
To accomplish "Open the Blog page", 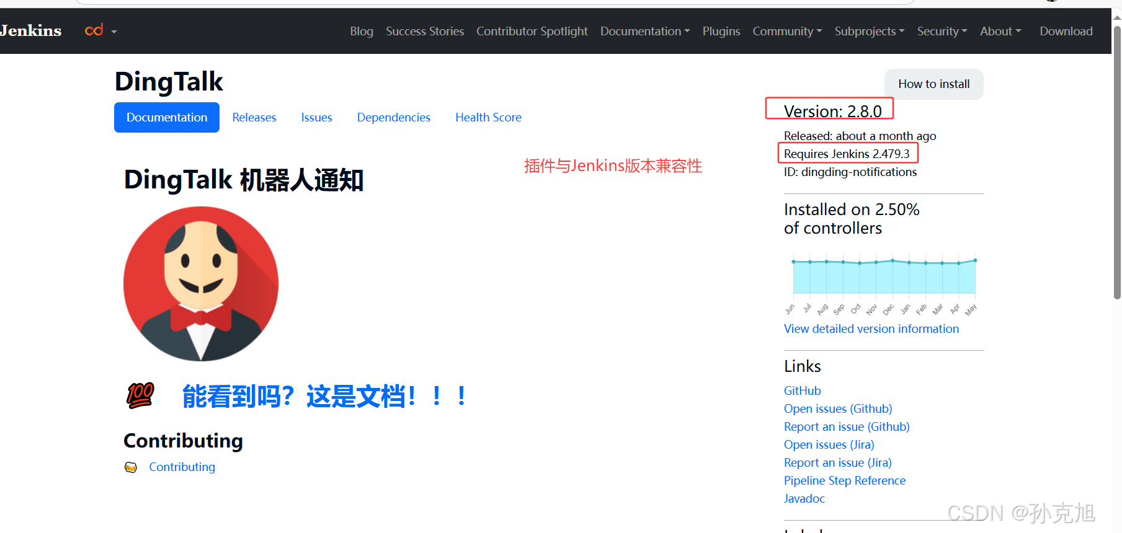I will [362, 31].
